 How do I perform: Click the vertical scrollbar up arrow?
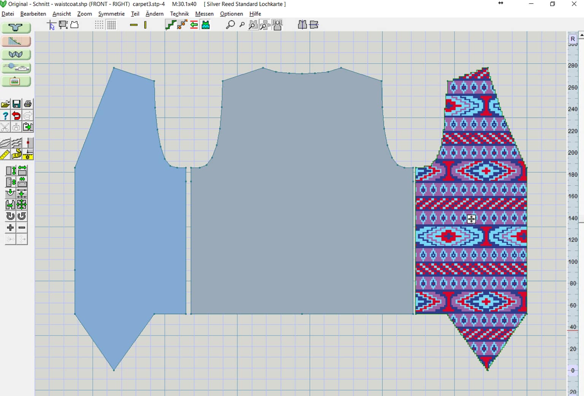pos(581,35)
